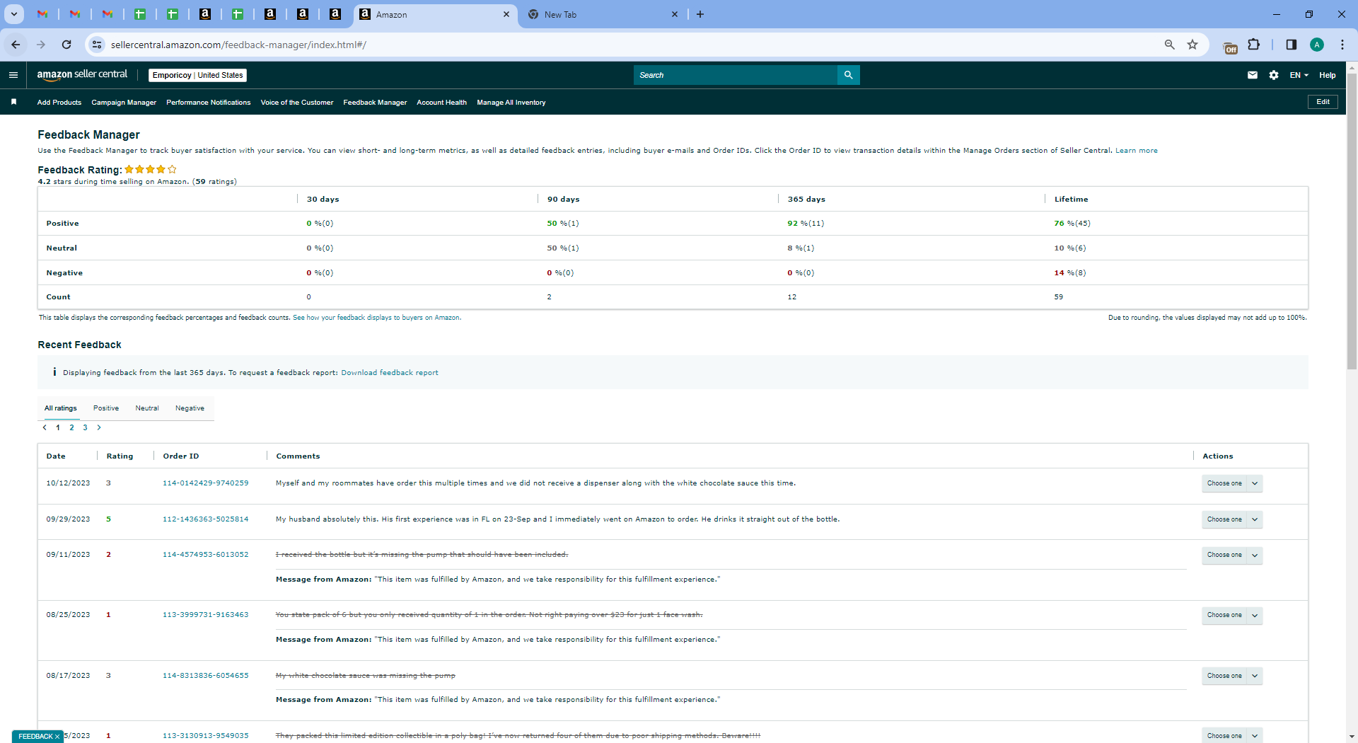
Task: Click the Help link in the header
Action: [x=1328, y=75]
